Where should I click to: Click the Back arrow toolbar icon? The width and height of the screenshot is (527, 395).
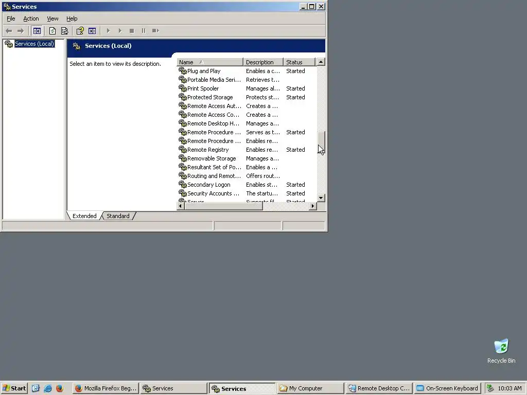click(9, 31)
